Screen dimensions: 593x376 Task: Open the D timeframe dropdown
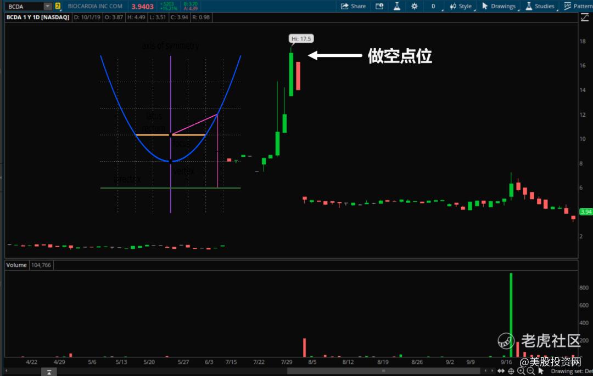click(x=433, y=6)
